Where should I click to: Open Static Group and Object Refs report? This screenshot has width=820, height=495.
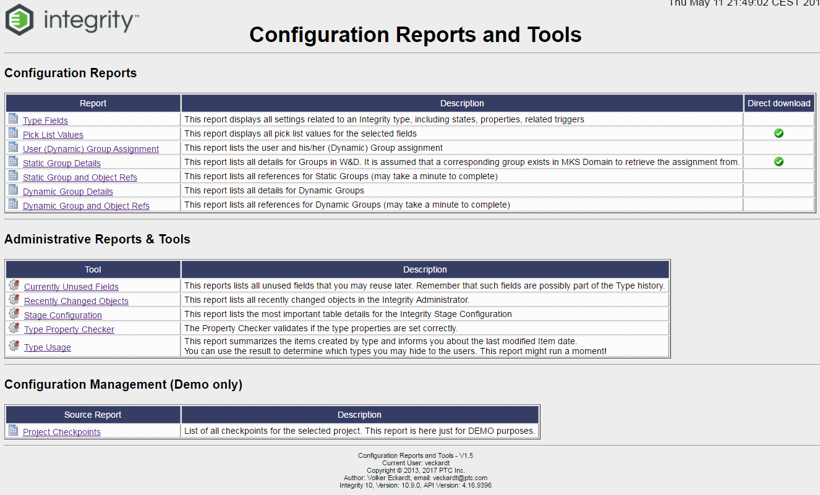coord(80,177)
